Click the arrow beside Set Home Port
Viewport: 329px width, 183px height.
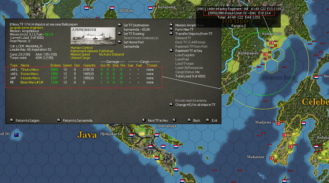(x=120, y=42)
